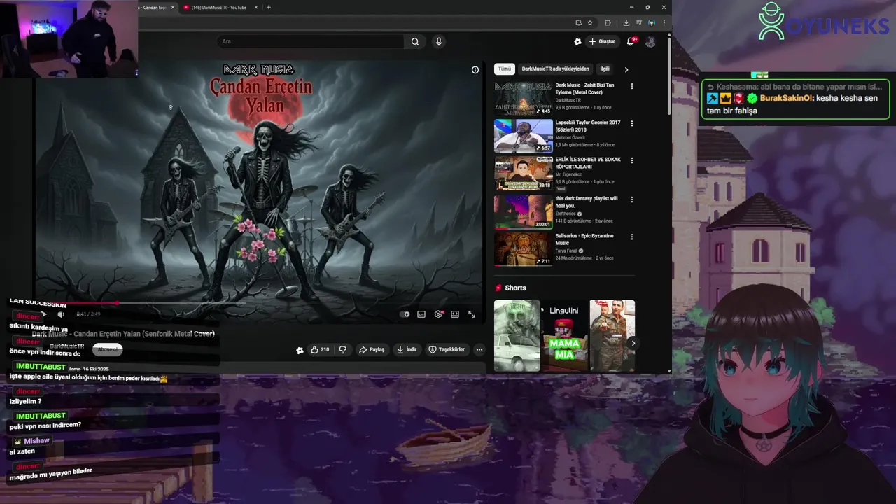Bookmark this page with star icon
Viewport: 896px width, 504px height.
590,22
